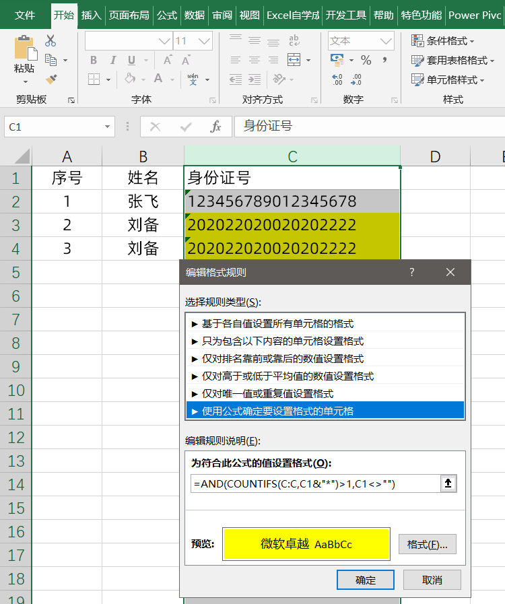Toggle underline formatting
505x604 pixels.
[131, 61]
